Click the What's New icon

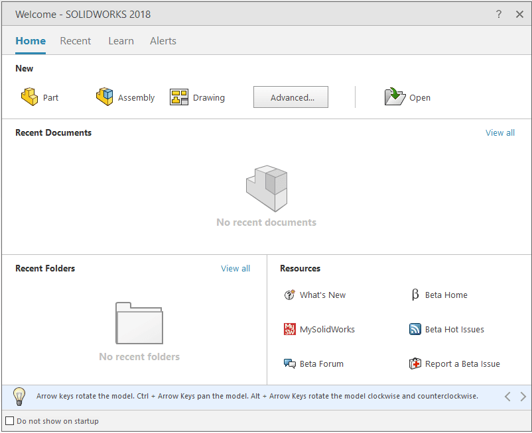click(289, 295)
